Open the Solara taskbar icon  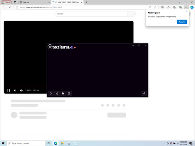(x=76, y=143)
